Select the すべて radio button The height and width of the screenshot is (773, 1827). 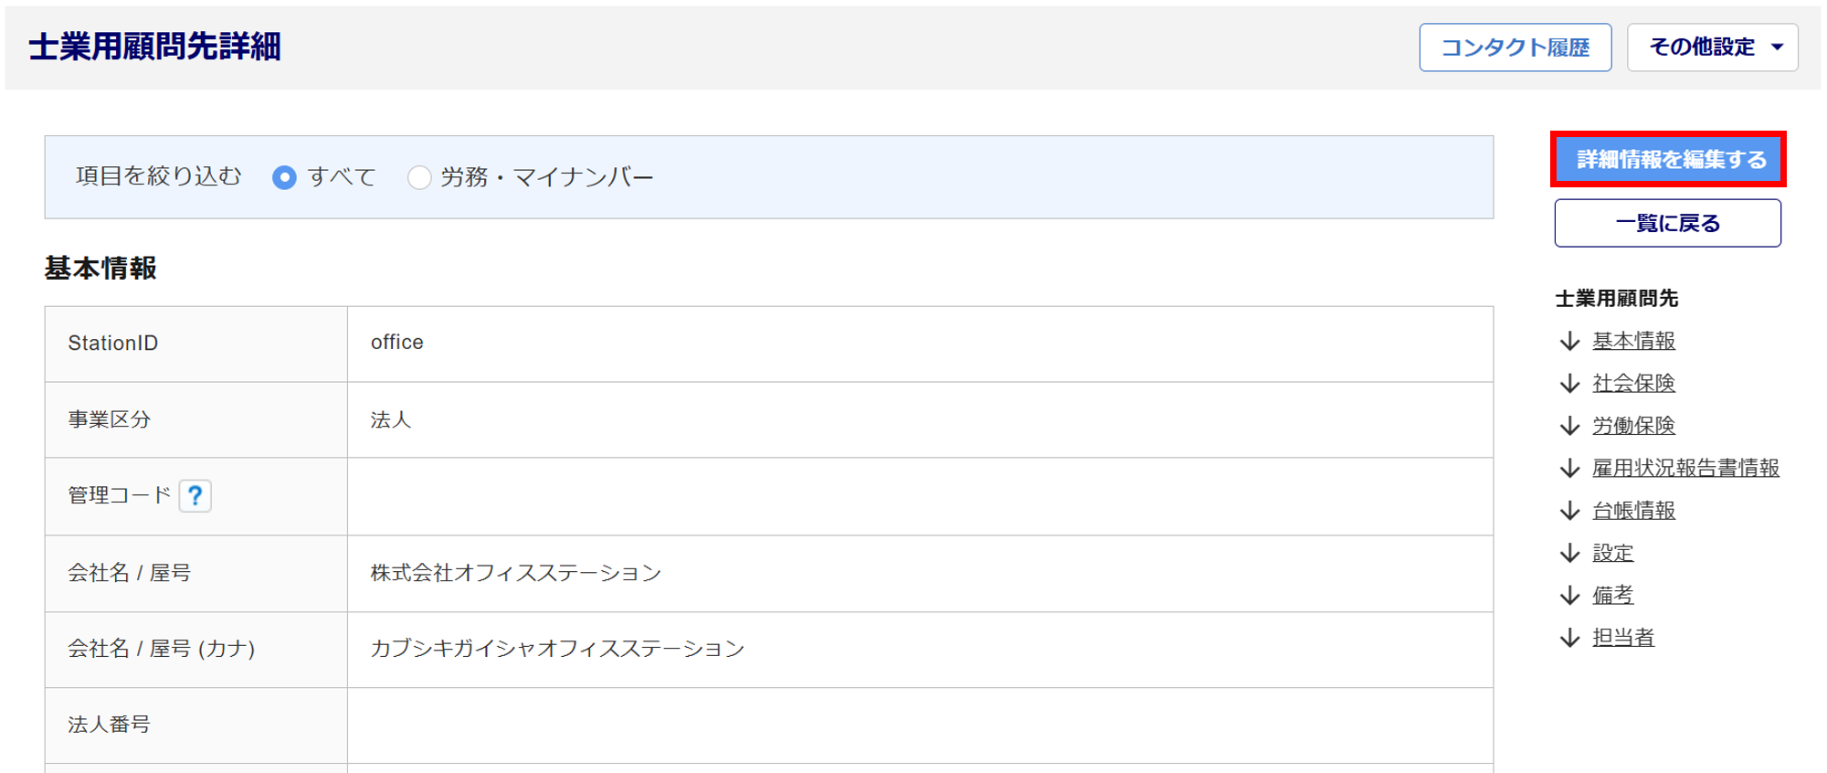coord(284,177)
